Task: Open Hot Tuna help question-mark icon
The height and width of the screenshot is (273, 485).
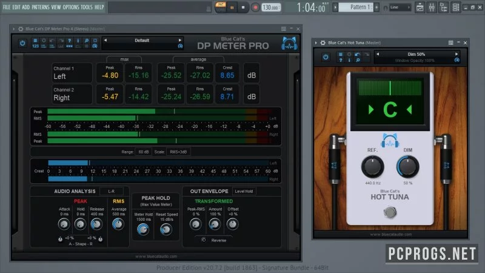Action: pos(341,60)
